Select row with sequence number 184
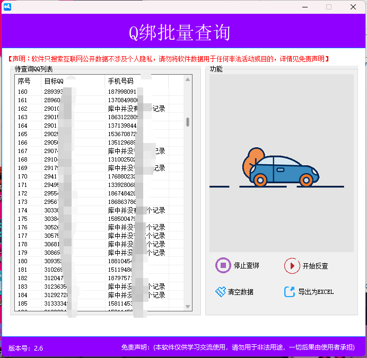367x358 pixels. coord(99,295)
